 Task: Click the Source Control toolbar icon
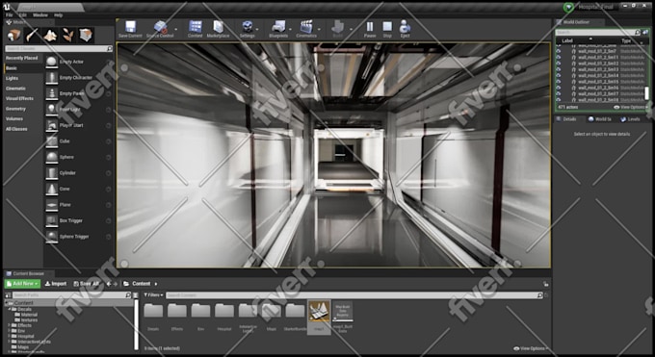(160, 27)
